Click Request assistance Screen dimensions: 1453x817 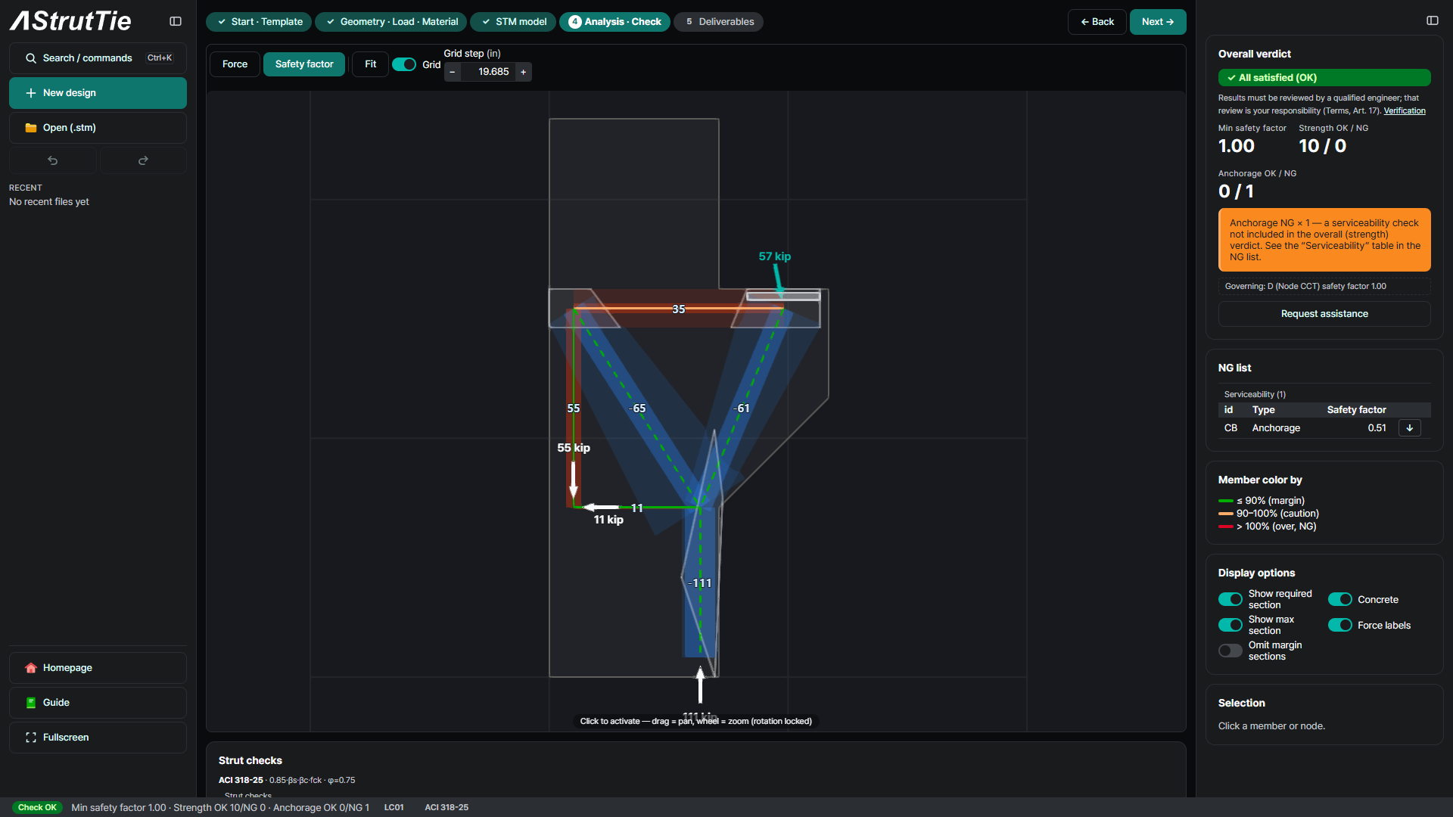1324,314
